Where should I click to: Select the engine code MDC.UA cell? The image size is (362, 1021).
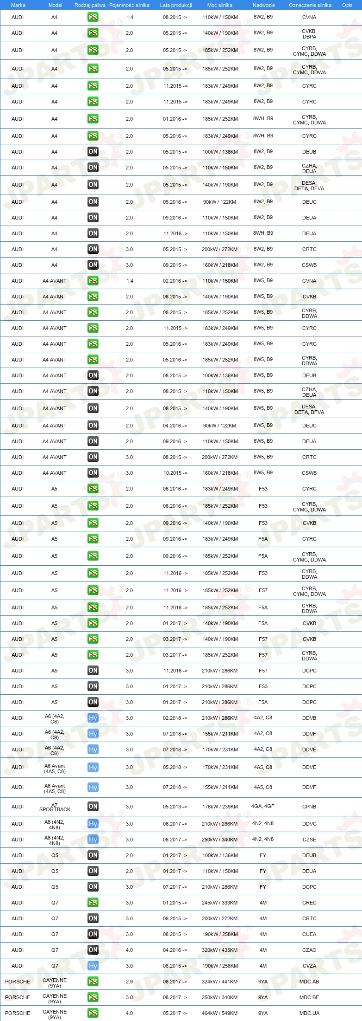click(x=309, y=1013)
